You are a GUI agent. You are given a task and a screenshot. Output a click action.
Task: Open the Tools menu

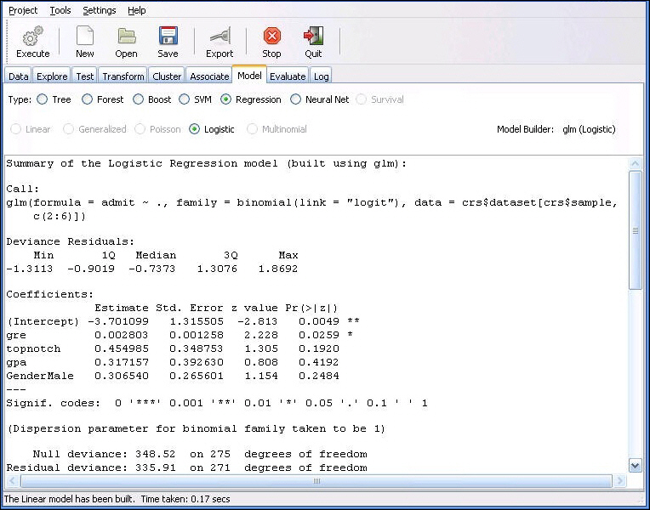[x=60, y=10]
